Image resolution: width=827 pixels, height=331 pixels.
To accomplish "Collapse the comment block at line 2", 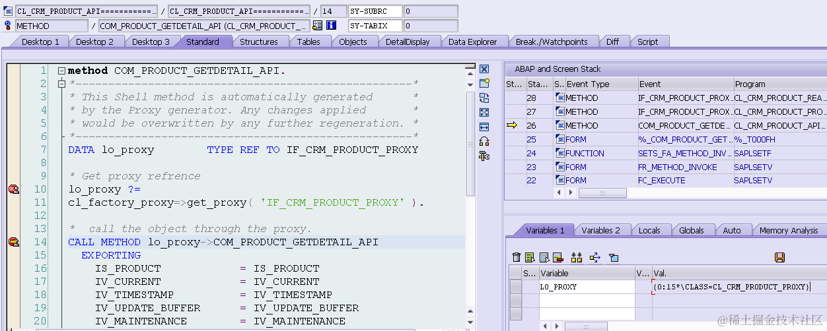I will (x=61, y=84).
